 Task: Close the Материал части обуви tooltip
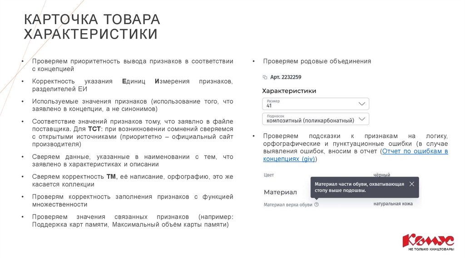click(411, 184)
